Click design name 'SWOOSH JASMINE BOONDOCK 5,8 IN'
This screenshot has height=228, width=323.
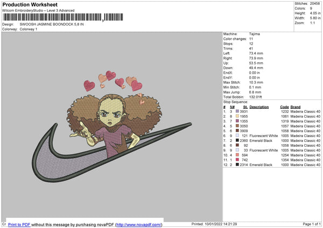tap(52, 24)
